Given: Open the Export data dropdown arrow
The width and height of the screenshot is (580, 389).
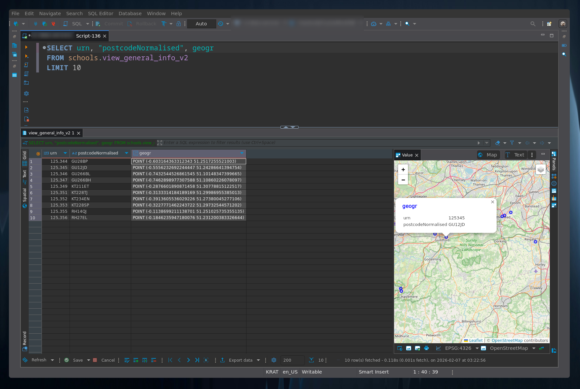Looking at the screenshot, I should [258, 360].
